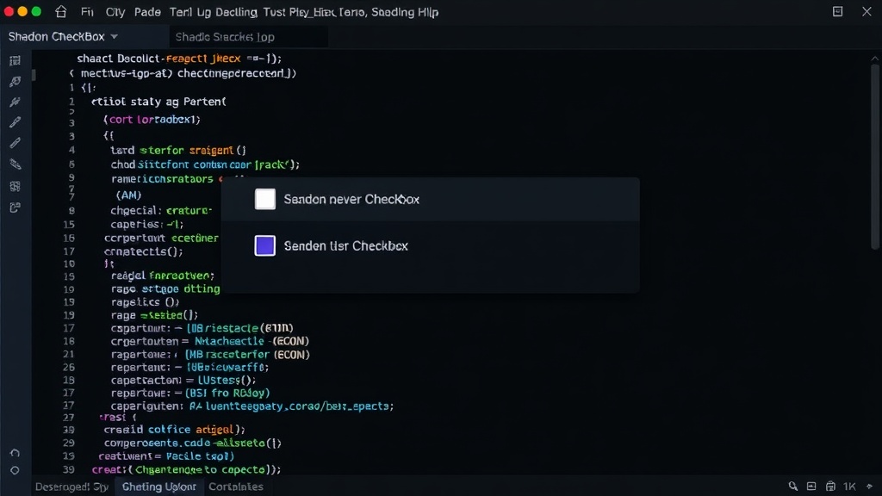This screenshot has width=882, height=496.
Task: Click the green macOS zoom button
Action: [x=36, y=11]
